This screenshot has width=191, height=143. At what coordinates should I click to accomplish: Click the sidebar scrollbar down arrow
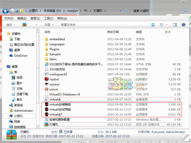tap(38, 126)
